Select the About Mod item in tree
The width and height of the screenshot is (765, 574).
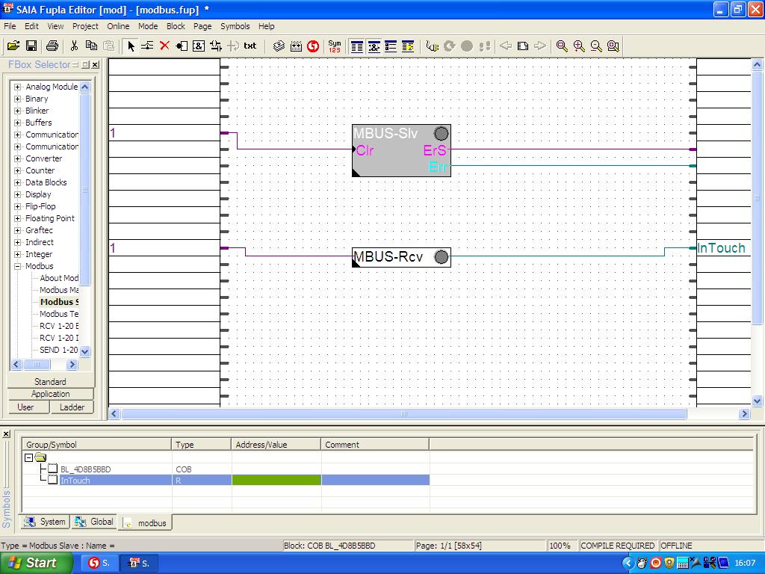click(x=59, y=278)
